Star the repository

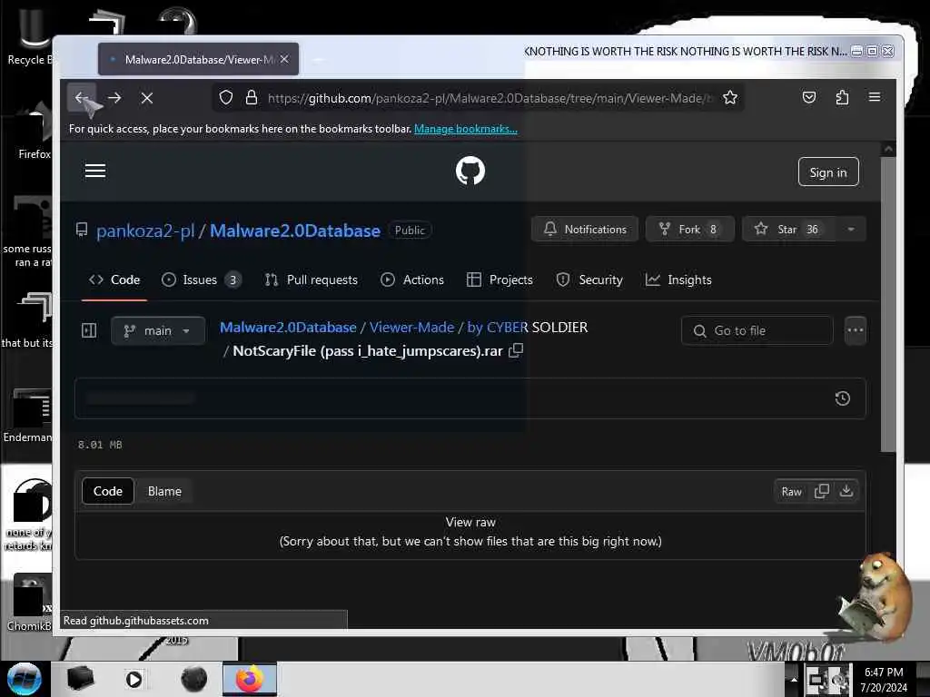coord(789,230)
